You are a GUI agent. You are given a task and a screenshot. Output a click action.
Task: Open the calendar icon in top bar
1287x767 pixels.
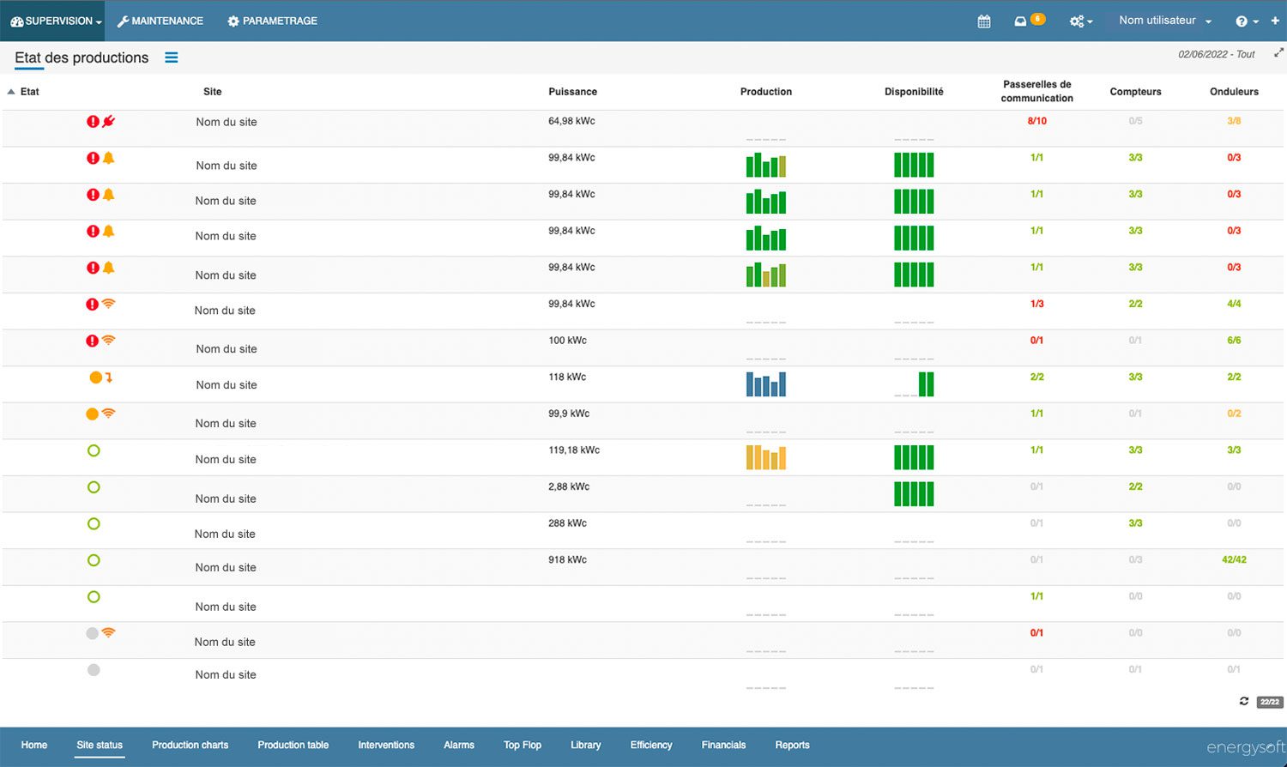tap(984, 21)
